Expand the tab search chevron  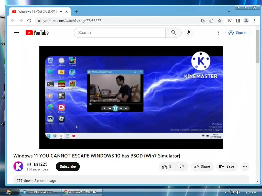pos(229,12)
